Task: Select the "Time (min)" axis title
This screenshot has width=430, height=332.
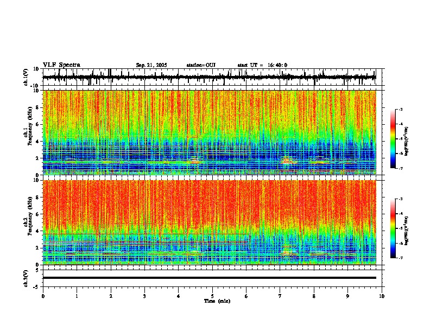Action: pos(217,301)
